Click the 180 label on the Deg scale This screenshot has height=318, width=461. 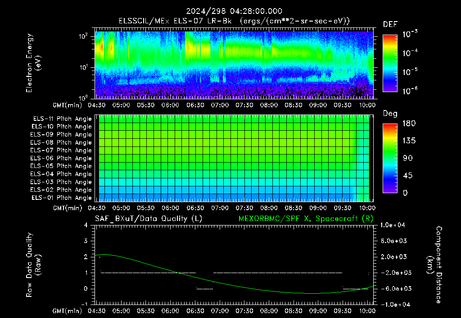pos(409,124)
